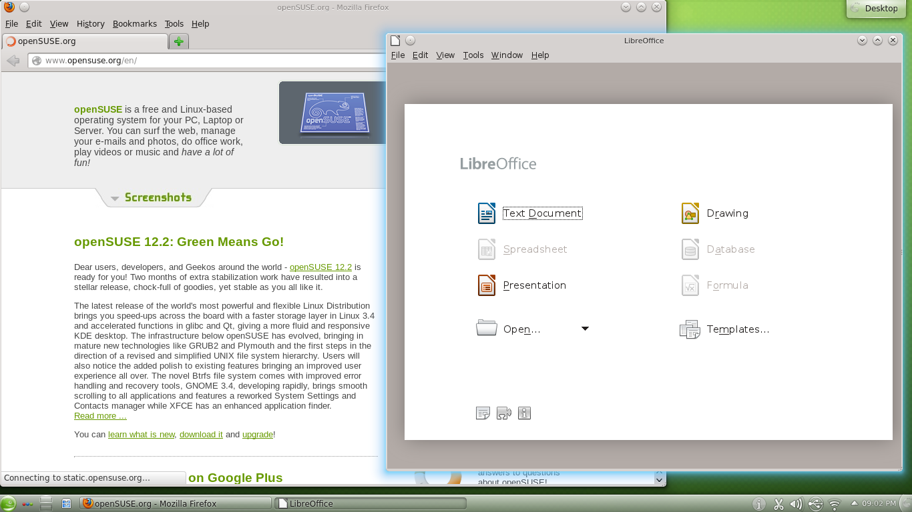The height and width of the screenshot is (512, 912).
Task: Open a new tab in Firefox
Action: 178,41
